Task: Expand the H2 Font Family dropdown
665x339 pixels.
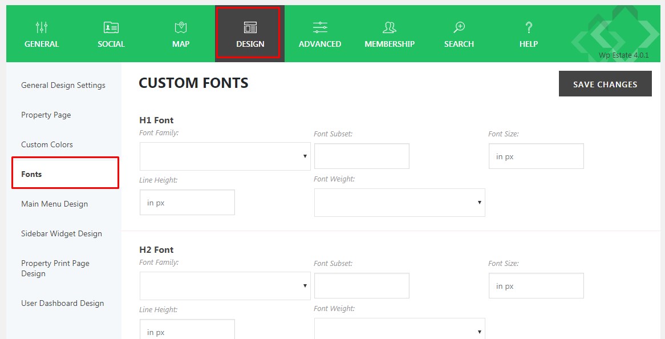Action: (x=225, y=286)
